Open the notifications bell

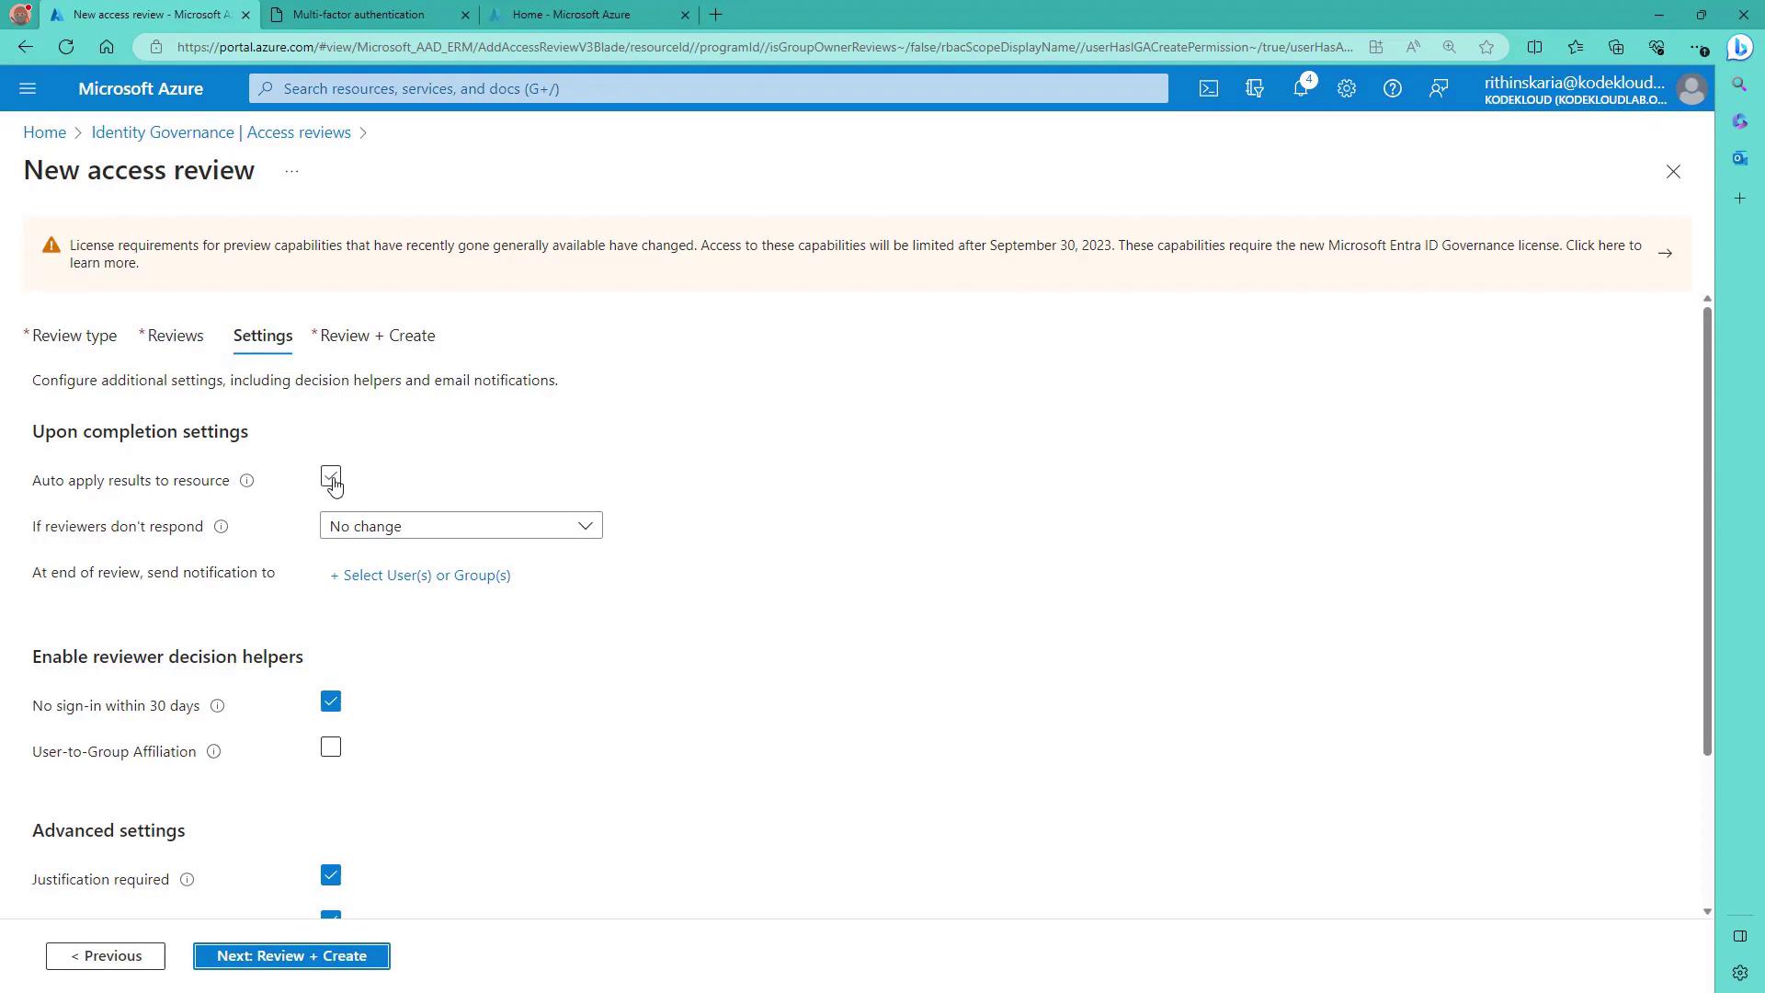[x=1301, y=88]
